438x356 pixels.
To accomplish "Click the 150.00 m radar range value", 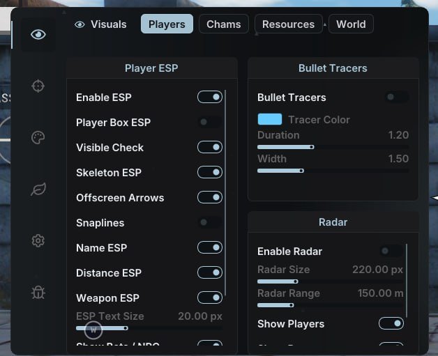I will click(x=380, y=293).
